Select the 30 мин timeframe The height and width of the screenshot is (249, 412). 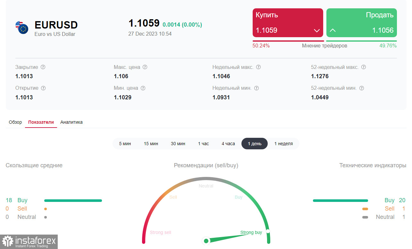(178, 144)
